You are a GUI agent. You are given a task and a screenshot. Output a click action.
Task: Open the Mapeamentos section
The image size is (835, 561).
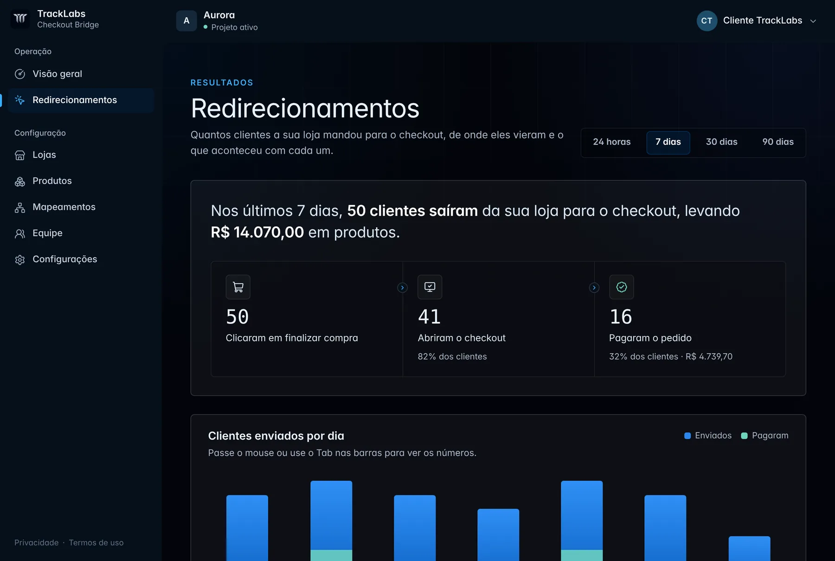(81, 207)
